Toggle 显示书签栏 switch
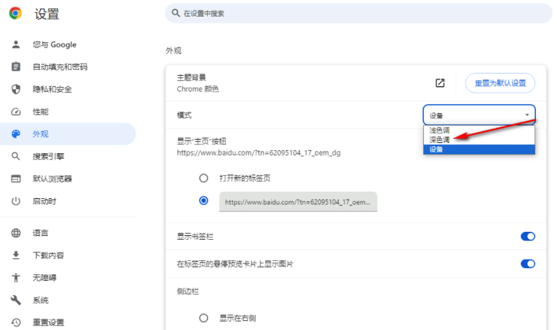The height and width of the screenshot is (330, 557). tap(528, 236)
